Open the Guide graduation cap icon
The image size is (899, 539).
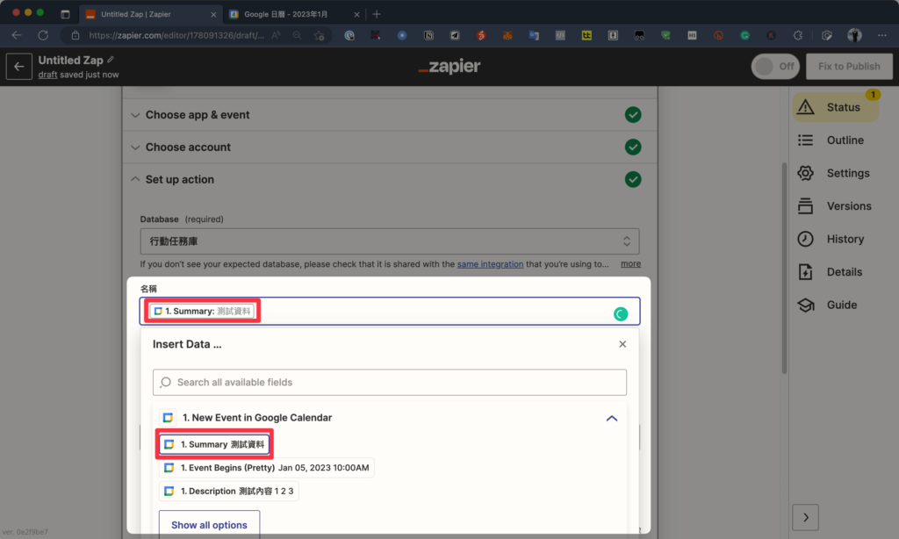(806, 305)
